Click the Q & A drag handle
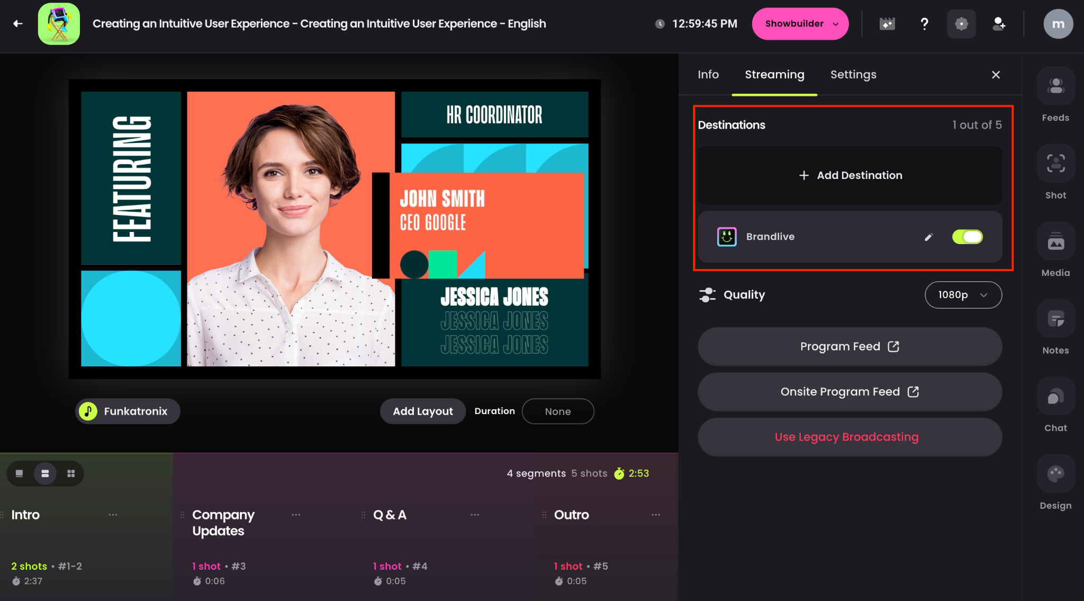Image resolution: width=1084 pixels, height=601 pixels. 363,515
